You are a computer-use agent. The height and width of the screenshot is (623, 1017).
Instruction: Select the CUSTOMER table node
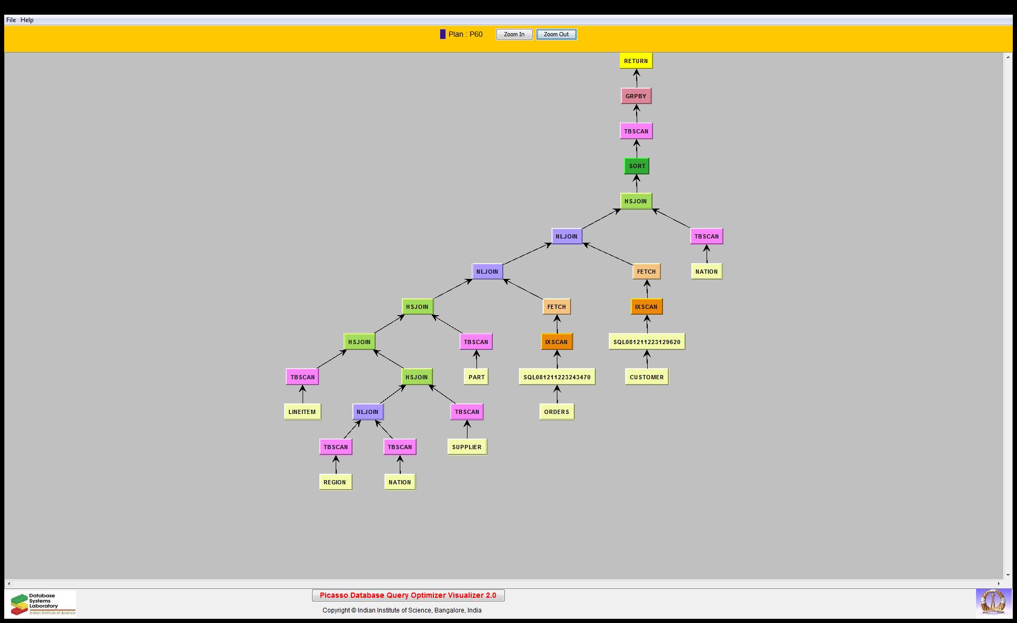click(646, 377)
